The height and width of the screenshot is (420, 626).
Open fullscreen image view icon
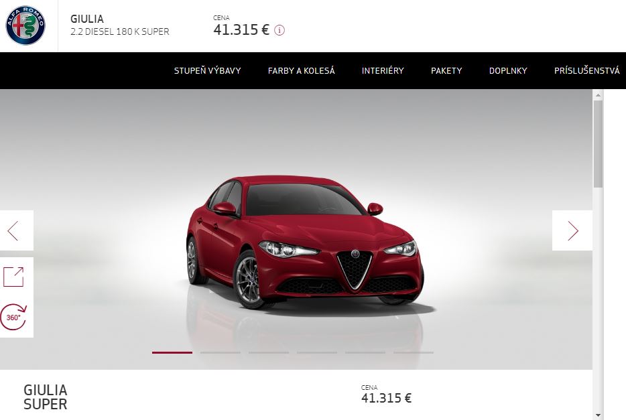pyautogui.click(x=13, y=277)
